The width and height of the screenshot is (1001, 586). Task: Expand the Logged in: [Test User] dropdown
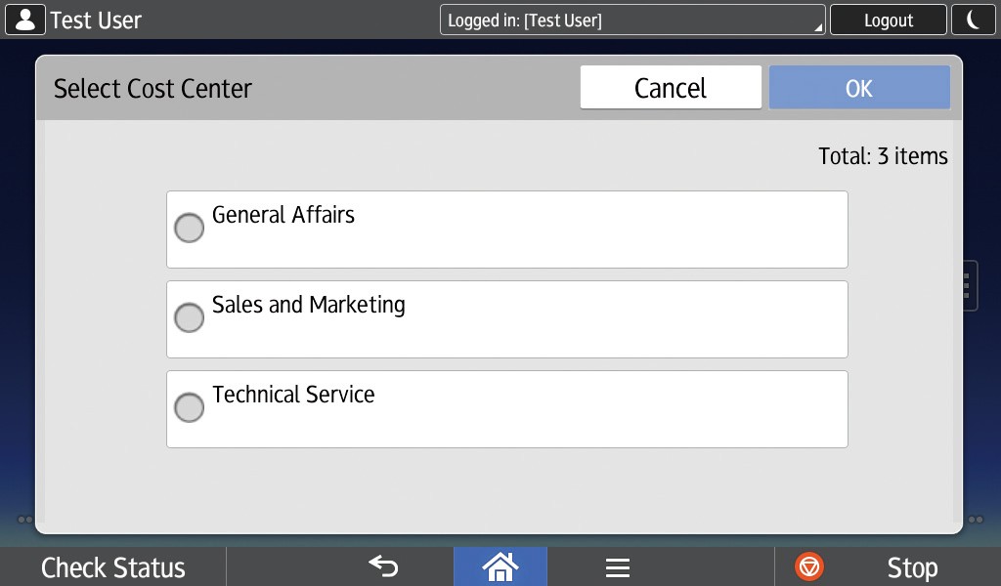click(632, 20)
